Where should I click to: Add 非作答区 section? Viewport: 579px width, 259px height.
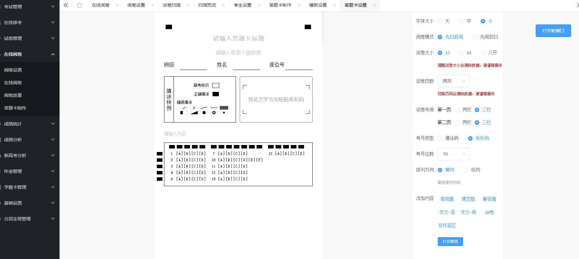(447, 225)
